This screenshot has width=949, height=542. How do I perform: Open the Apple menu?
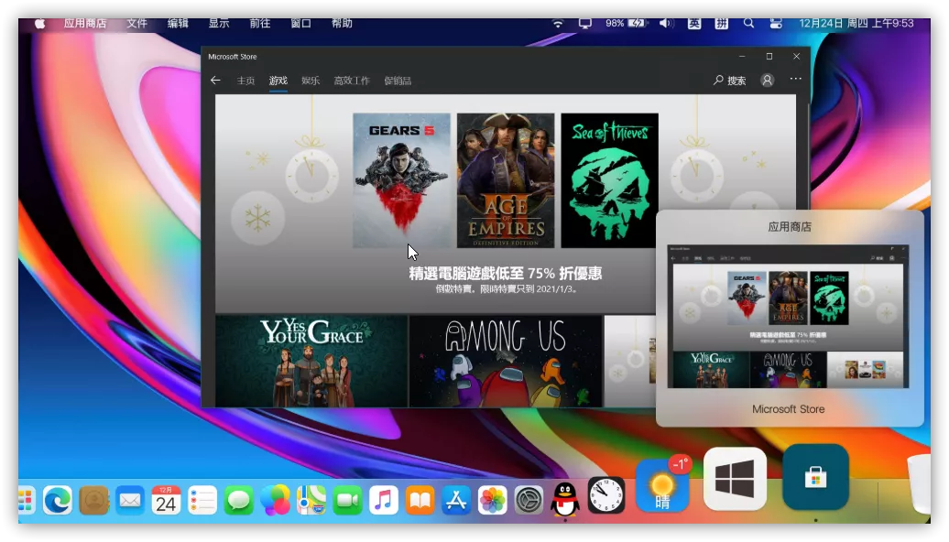(40, 24)
